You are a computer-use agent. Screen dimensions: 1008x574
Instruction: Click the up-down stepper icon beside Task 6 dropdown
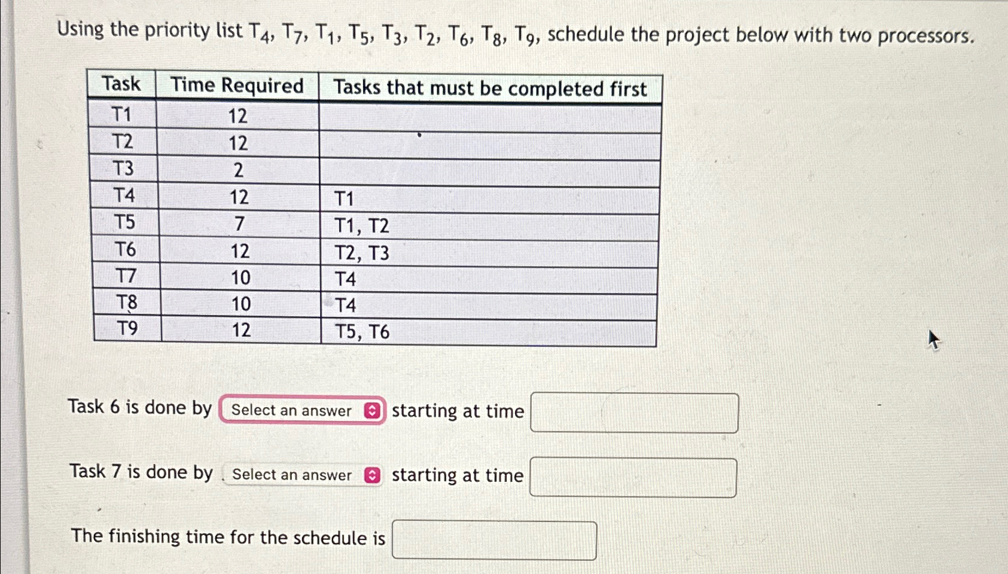(372, 411)
